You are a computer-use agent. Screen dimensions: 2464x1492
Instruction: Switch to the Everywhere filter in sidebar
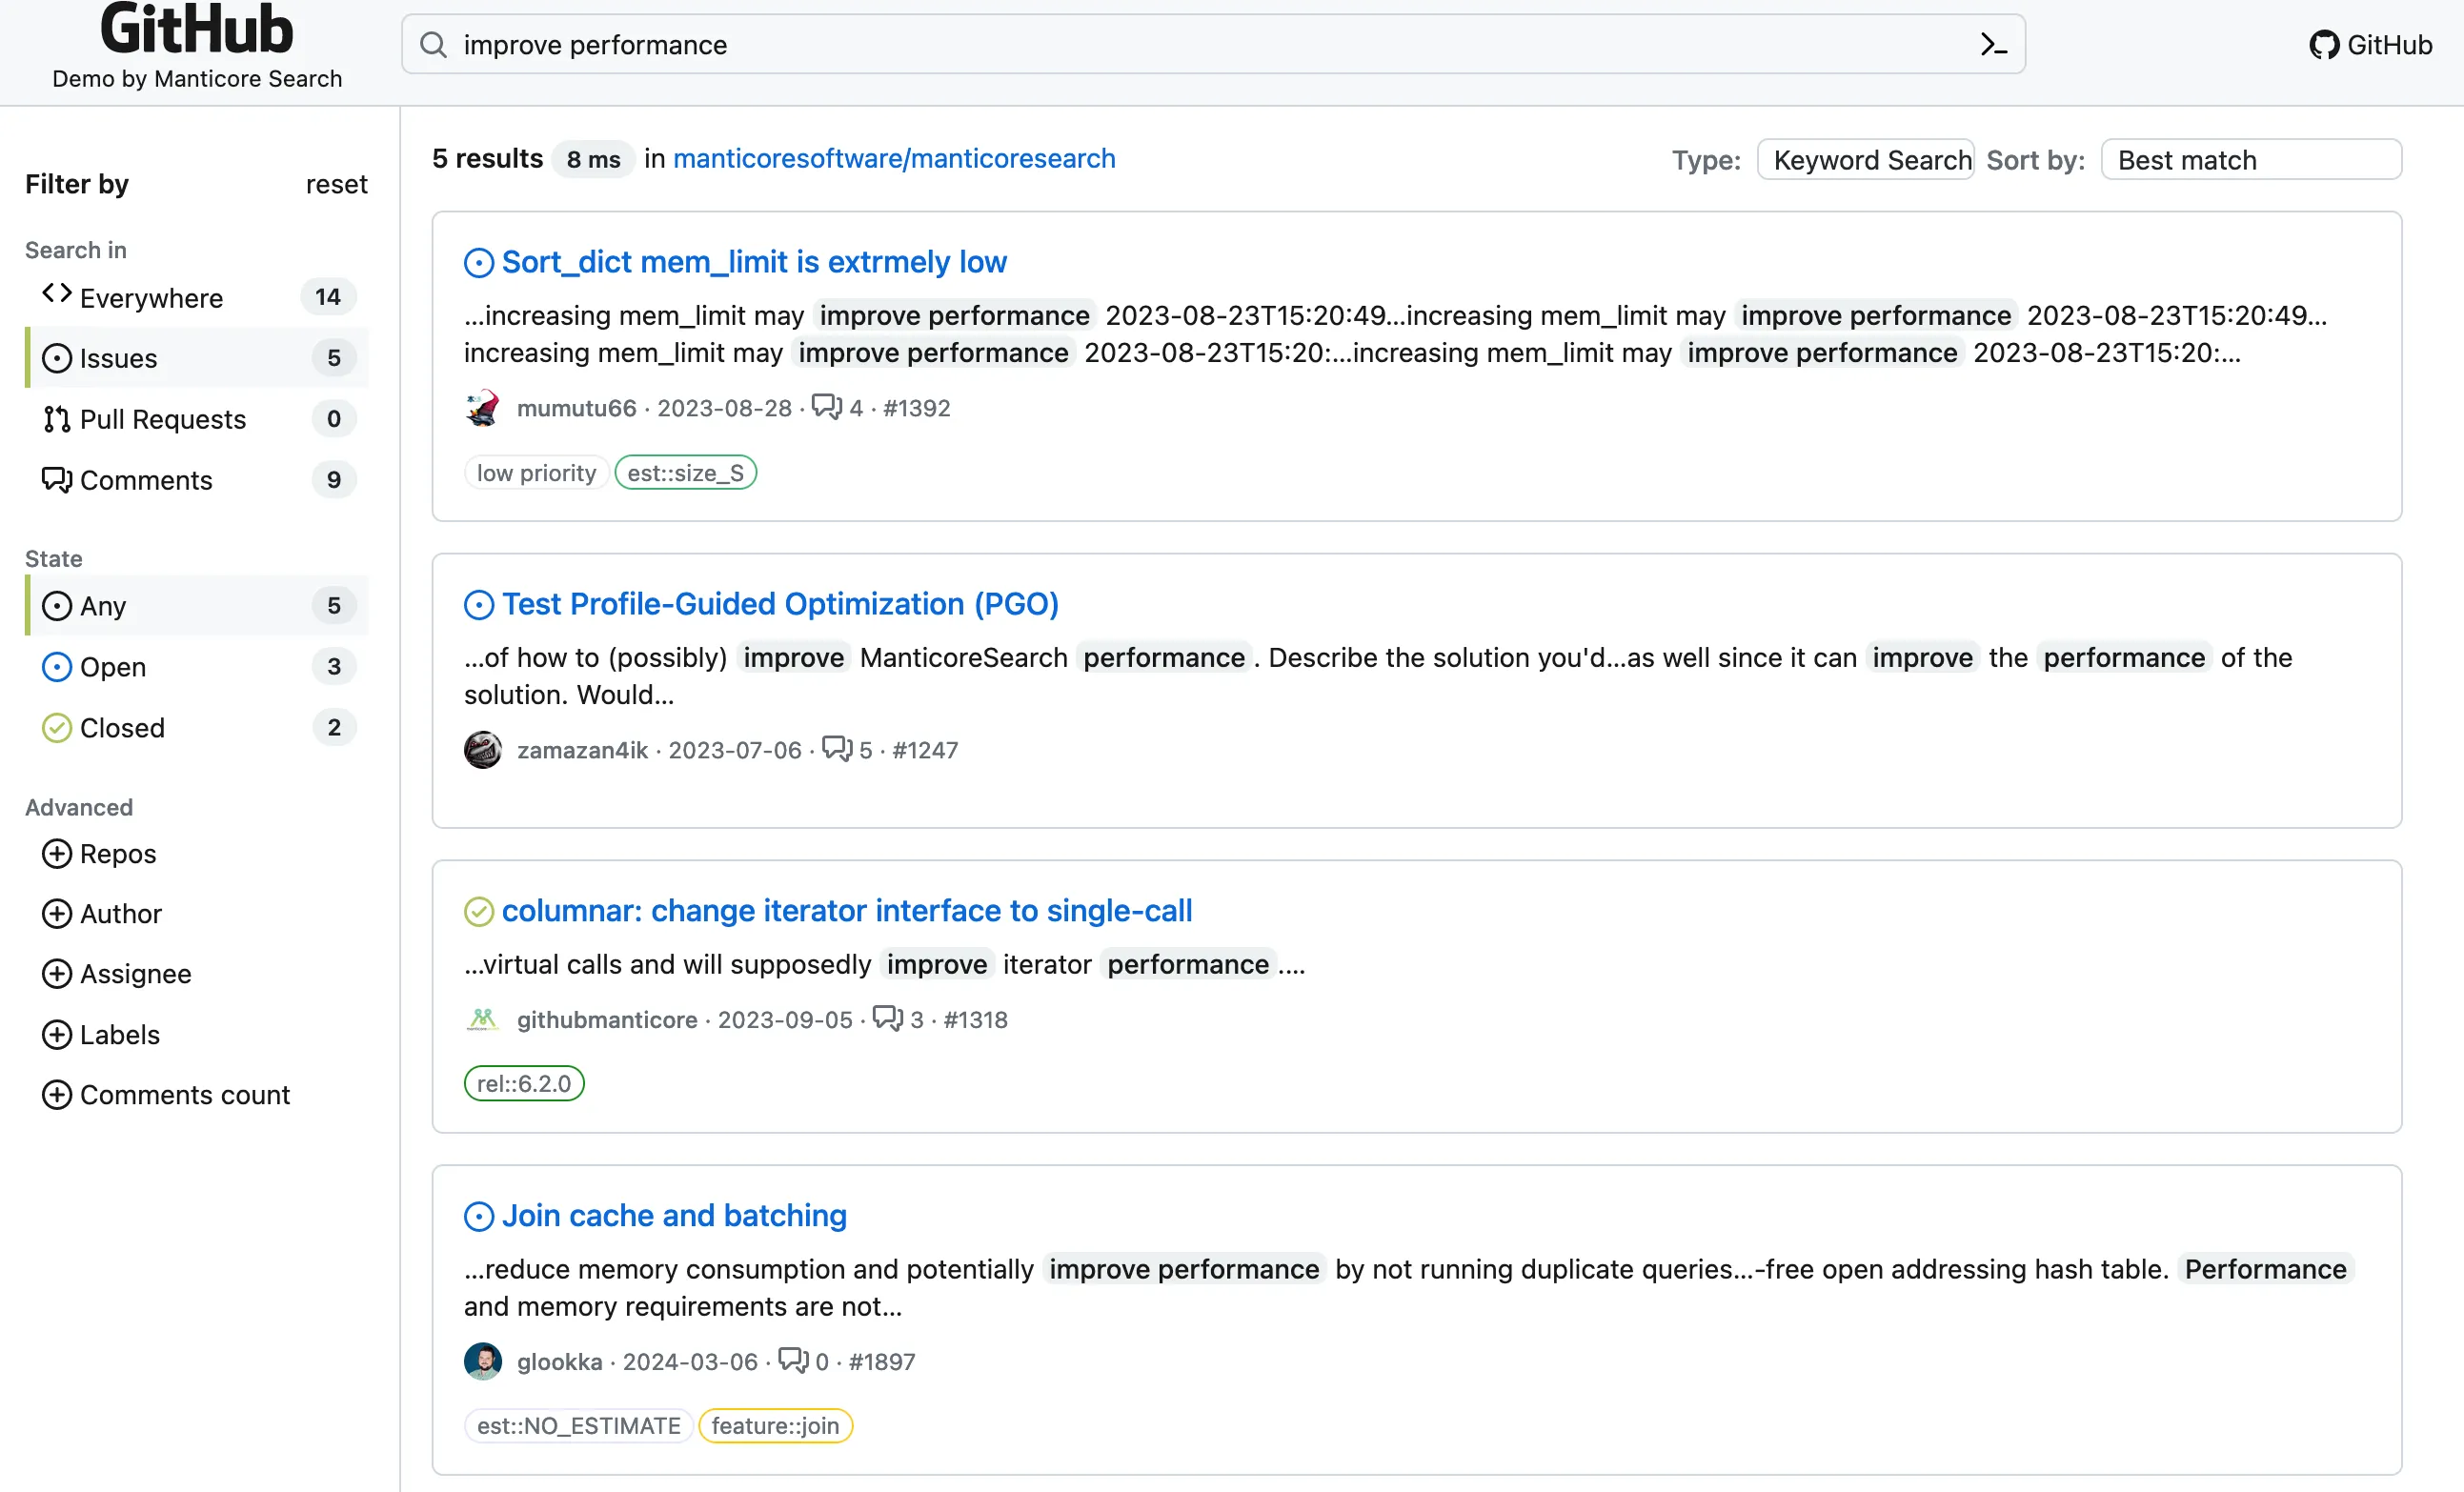coord(150,297)
